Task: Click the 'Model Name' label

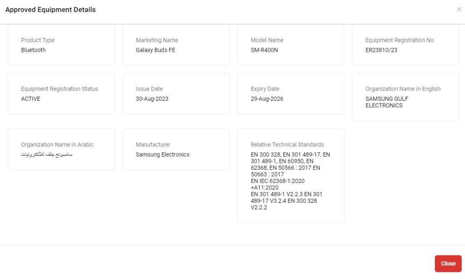Action: (x=267, y=40)
